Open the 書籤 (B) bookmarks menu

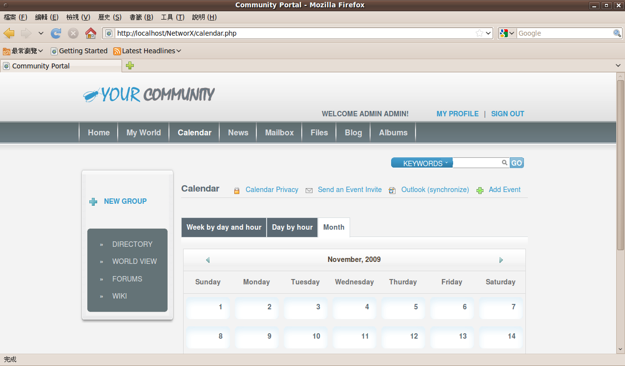coord(142,17)
